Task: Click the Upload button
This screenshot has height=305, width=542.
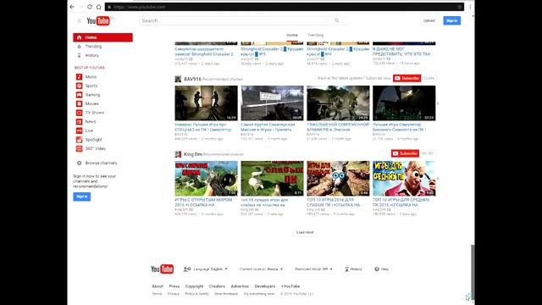Action: pos(429,20)
